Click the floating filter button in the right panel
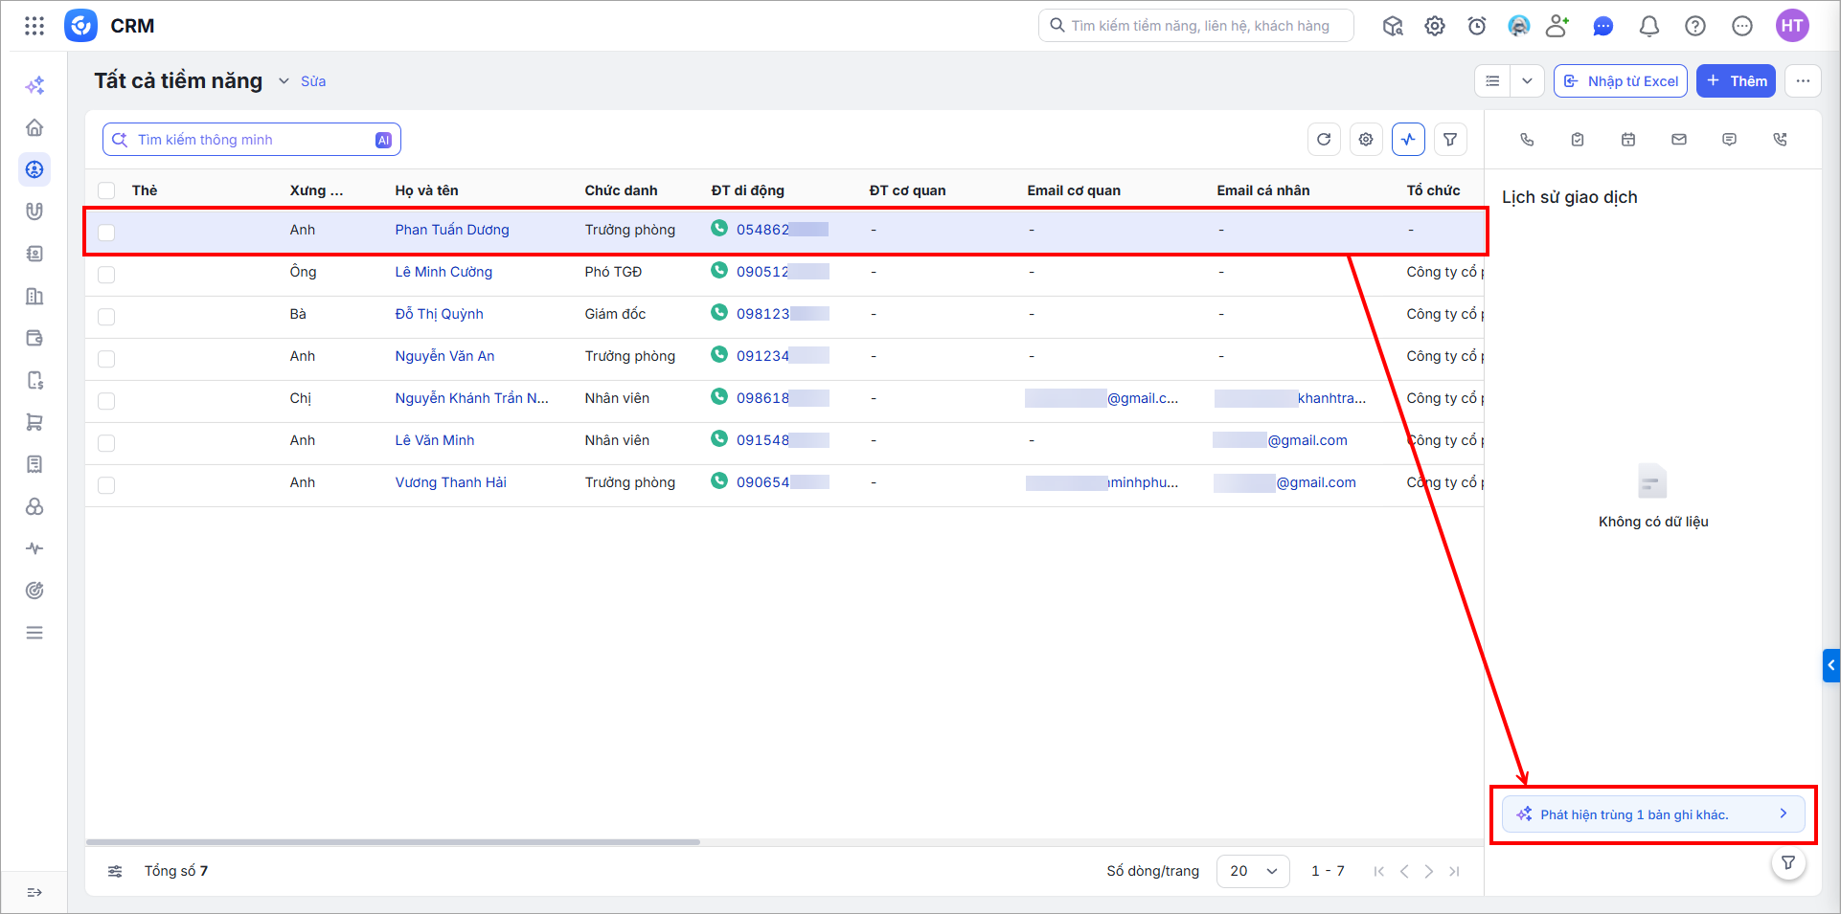Viewport: 1841px width, 914px height. click(x=1788, y=863)
